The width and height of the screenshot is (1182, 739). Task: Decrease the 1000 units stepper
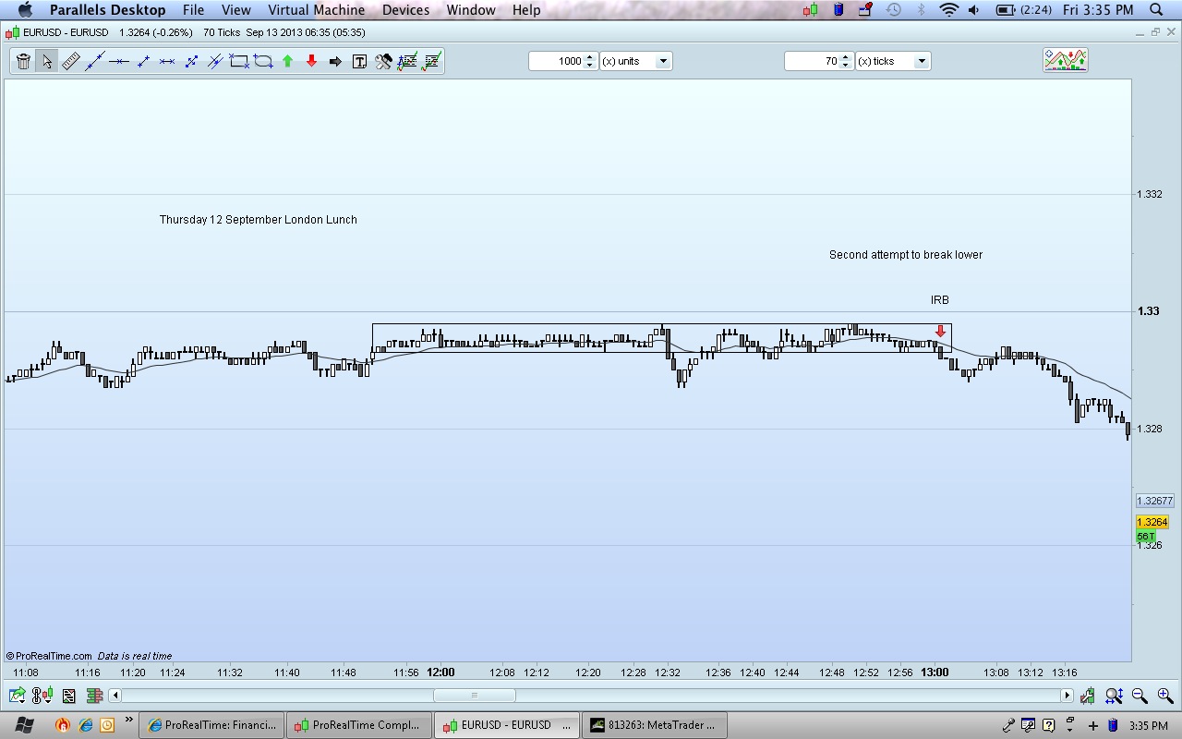(x=590, y=66)
